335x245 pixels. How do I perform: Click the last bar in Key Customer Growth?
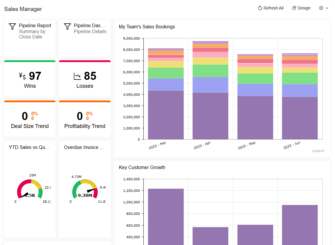tap(300, 225)
